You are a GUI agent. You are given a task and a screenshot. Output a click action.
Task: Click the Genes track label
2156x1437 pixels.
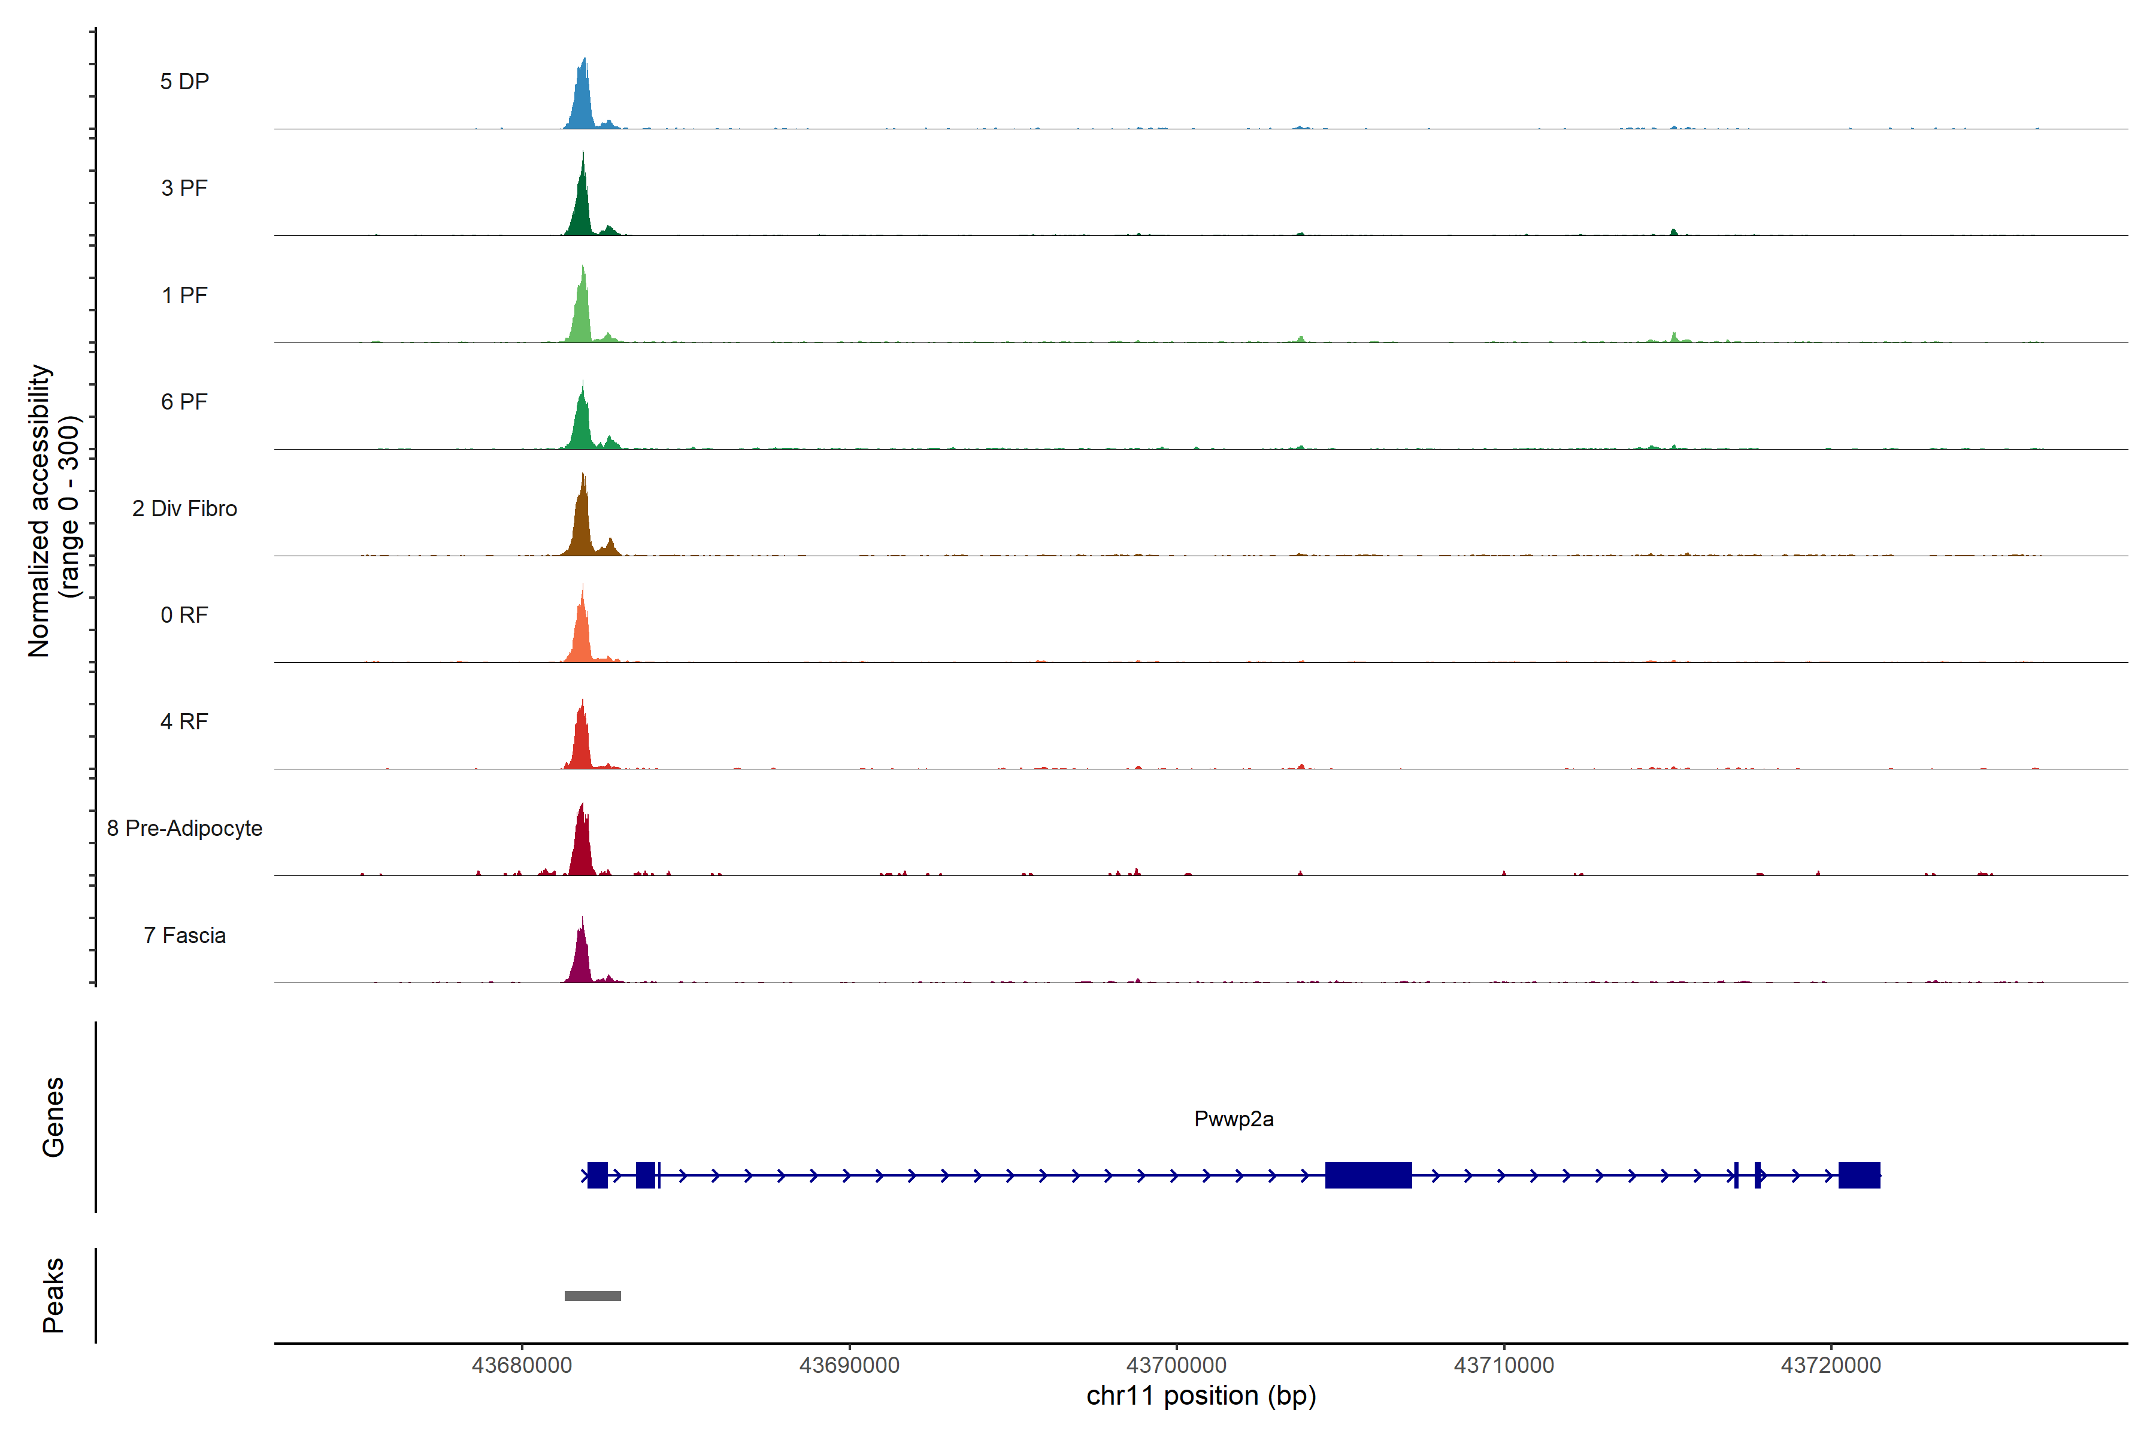tap(53, 1116)
